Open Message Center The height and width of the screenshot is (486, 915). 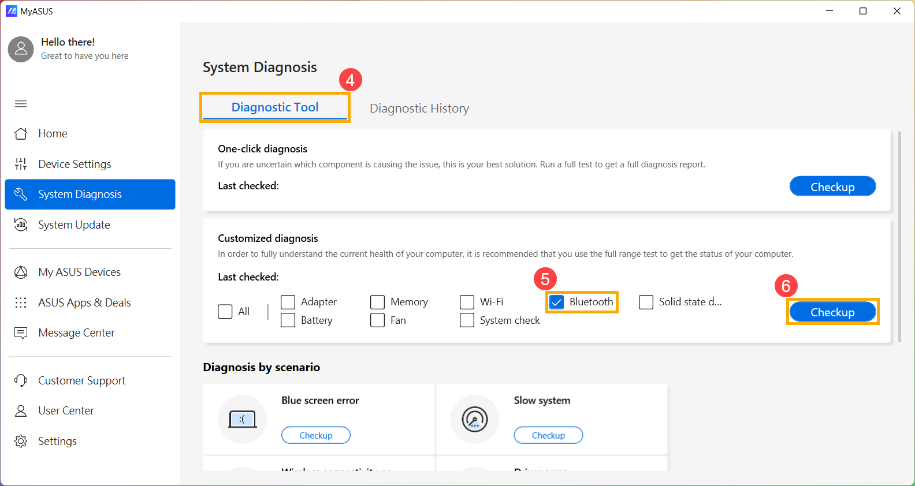tap(90, 332)
